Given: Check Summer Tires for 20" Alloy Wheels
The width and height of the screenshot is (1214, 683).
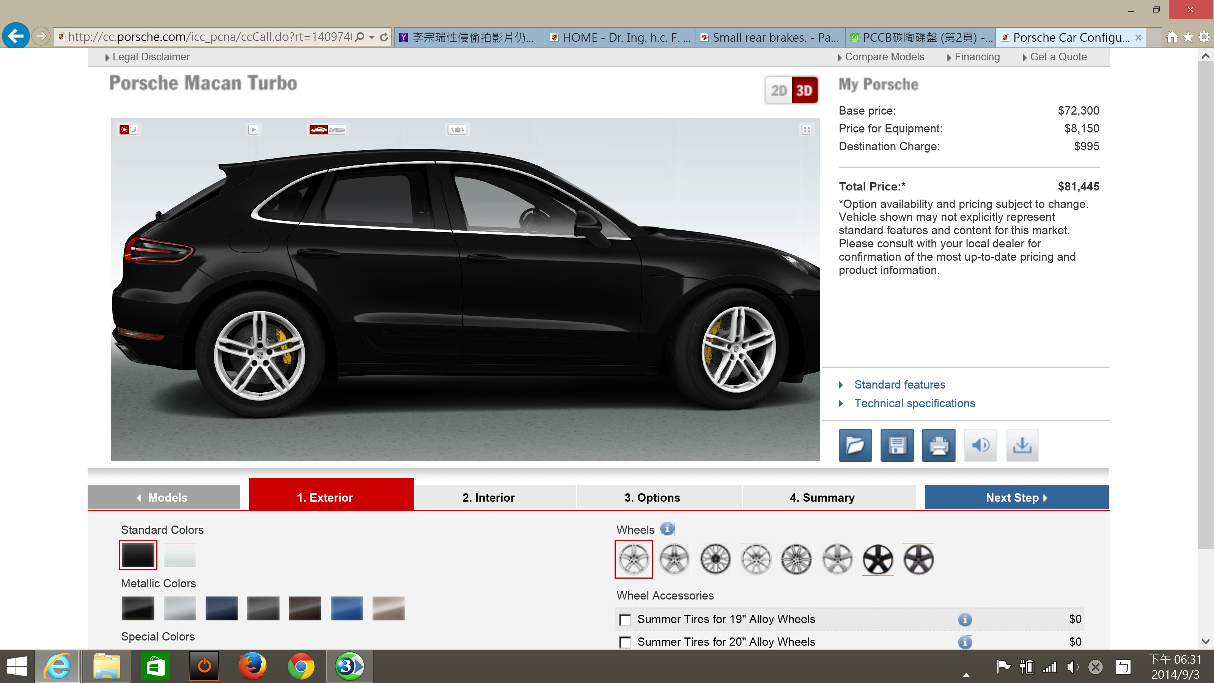Looking at the screenshot, I should pos(625,642).
